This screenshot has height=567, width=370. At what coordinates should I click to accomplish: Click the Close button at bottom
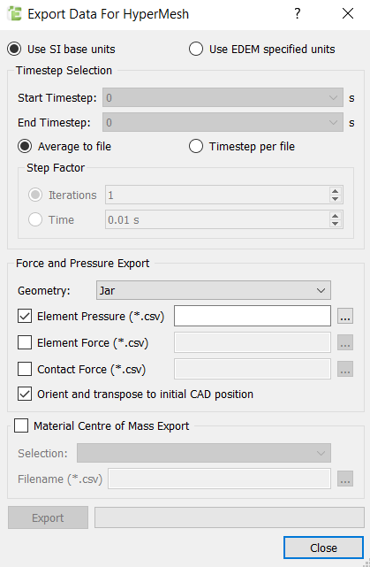pos(323,548)
